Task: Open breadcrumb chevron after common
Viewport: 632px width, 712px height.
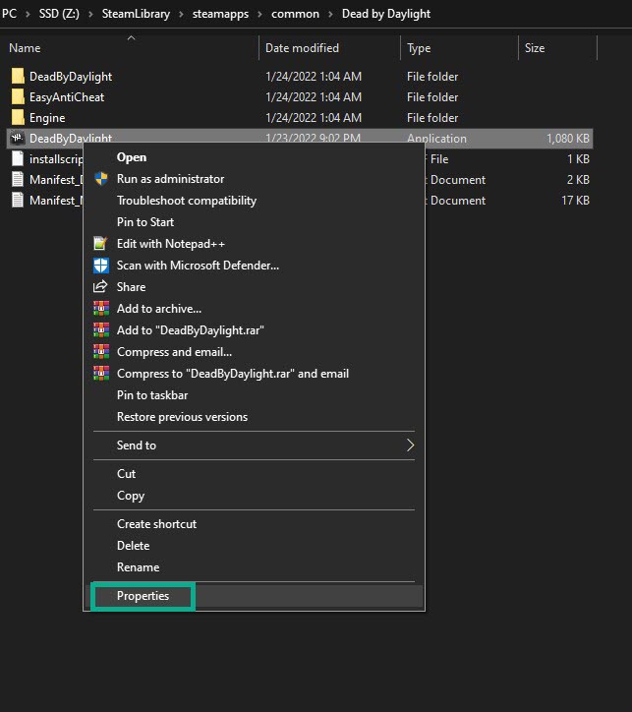Action: click(331, 14)
